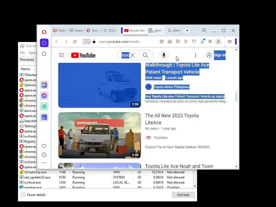The height and width of the screenshot is (207, 276).
Task: Switch to the Speed Dial tab
Action: (76, 30)
